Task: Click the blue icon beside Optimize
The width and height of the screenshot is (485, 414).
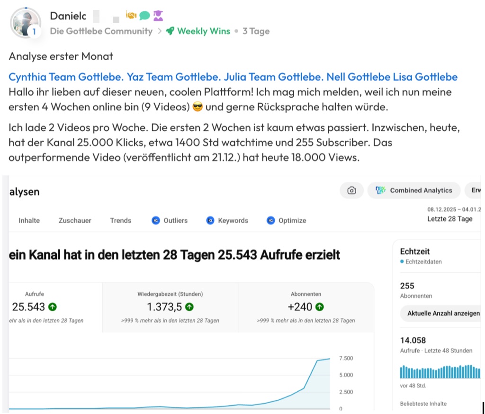Action: 270,220
